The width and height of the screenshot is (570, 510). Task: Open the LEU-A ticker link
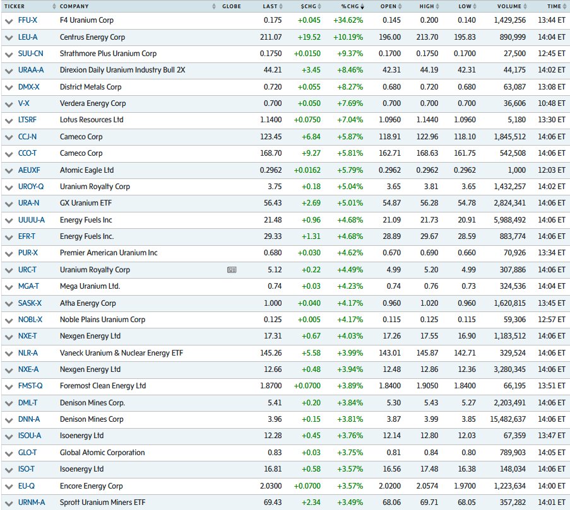click(x=28, y=37)
